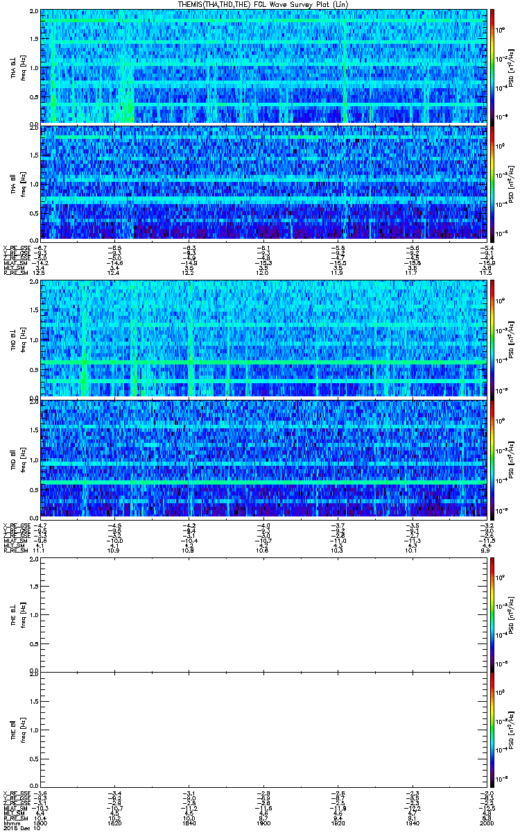Select the THA B-perpendicular spectrogram panel
The height and width of the screenshot is (833, 520).
pos(264,66)
